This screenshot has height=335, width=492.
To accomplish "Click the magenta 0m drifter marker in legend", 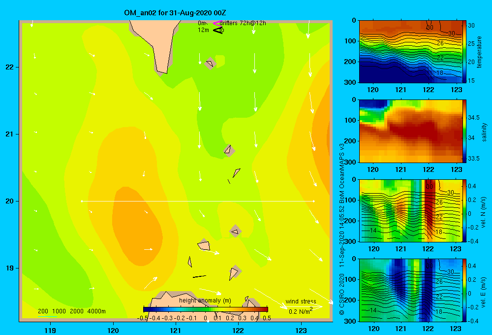I will click(x=217, y=23).
